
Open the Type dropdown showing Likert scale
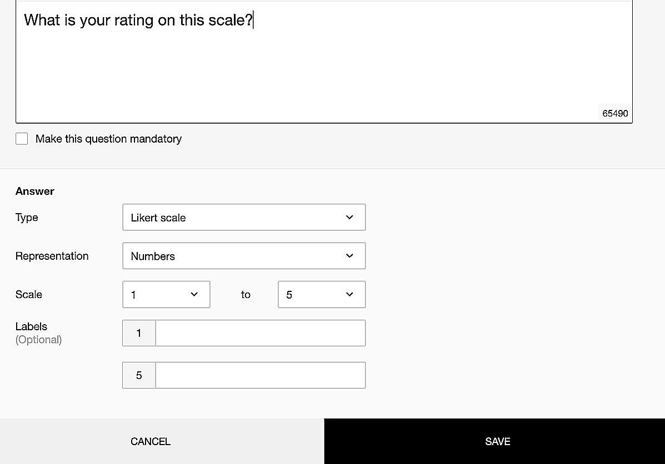pos(243,218)
